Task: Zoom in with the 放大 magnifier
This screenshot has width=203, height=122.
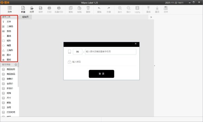Action: tap(120, 8)
